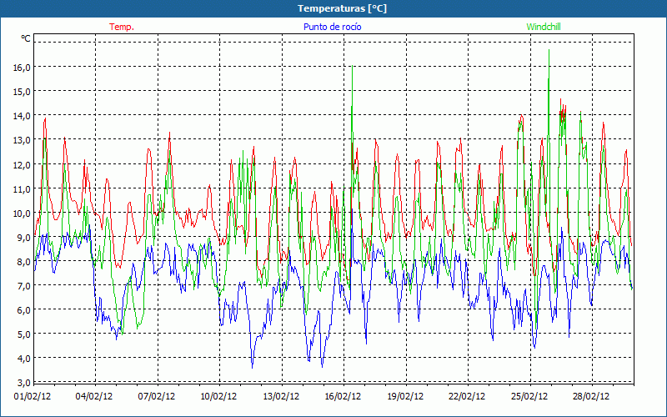Select the blue 'Punto de rocío' legend label
Screen dimensions: 667x417
[332, 27]
